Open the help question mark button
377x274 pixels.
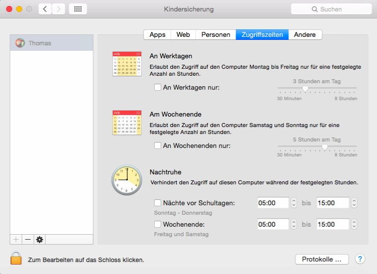coord(360,259)
